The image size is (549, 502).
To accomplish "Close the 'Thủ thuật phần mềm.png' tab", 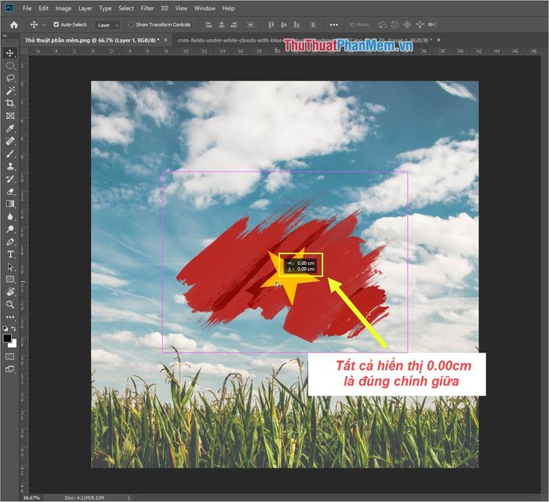I will pyautogui.click(x=165, y=40).
